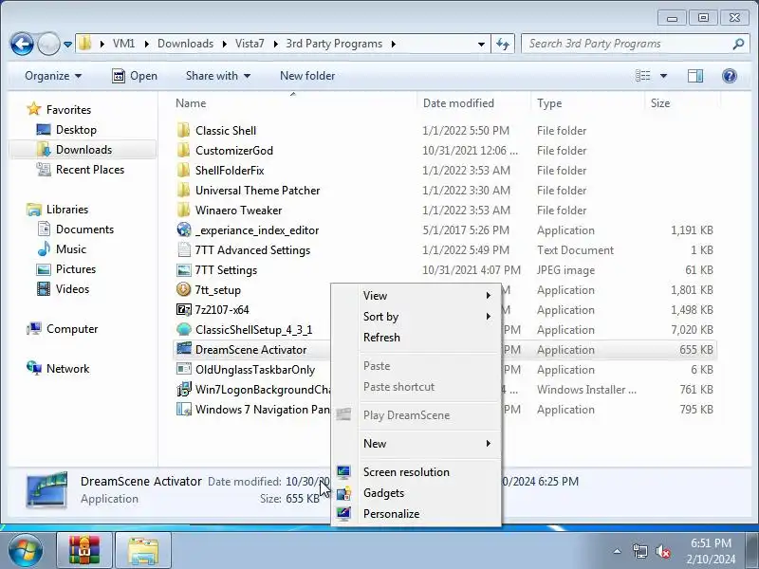Open the View submenu in context menu
Screen dimensions: 759x569
[417, 296]
